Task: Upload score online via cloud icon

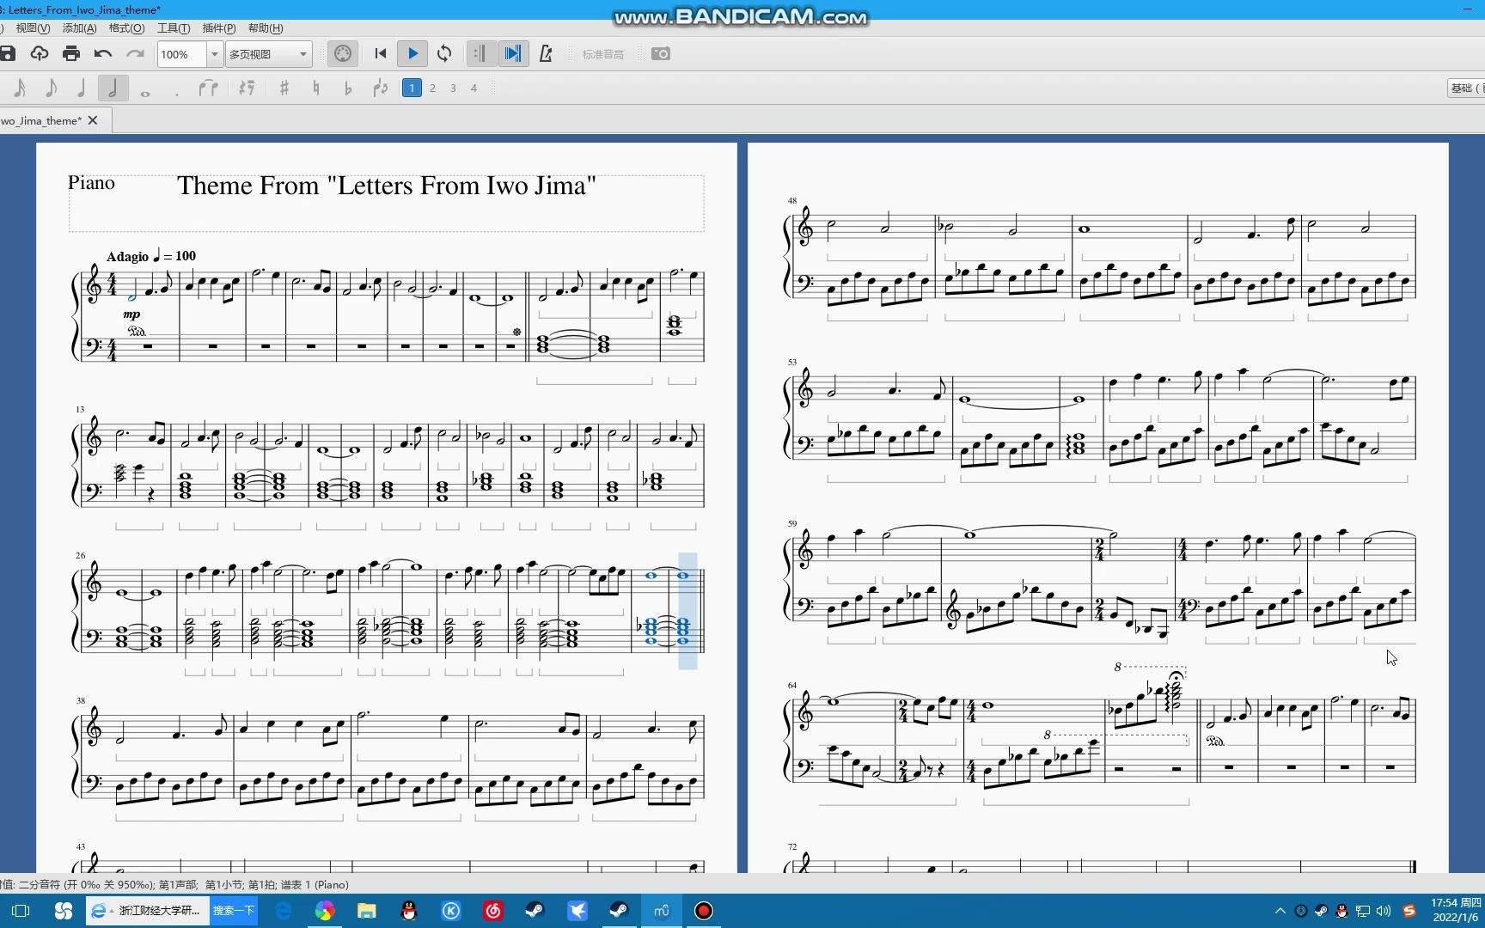Action: pyautogui.click(x=40, y=53)
